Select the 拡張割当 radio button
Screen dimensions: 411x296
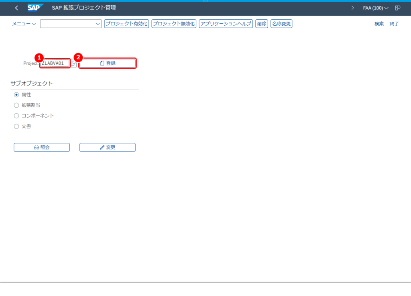(x=16, y=105)
